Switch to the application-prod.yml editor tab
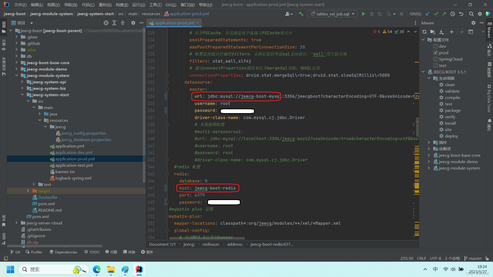This screenshot has height=277, width=493. [x=174, y=23]
